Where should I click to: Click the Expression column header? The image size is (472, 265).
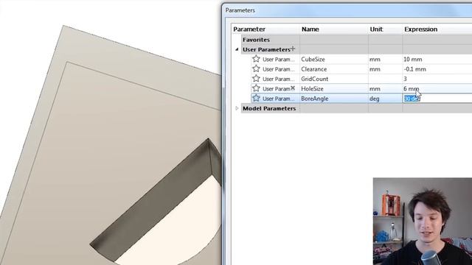(420, 29)
